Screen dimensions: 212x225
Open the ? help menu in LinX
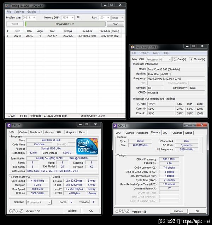[x=40, y=12]
